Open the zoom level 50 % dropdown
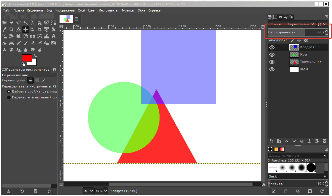This screenshot has height=196, width=332. [105, 191]
